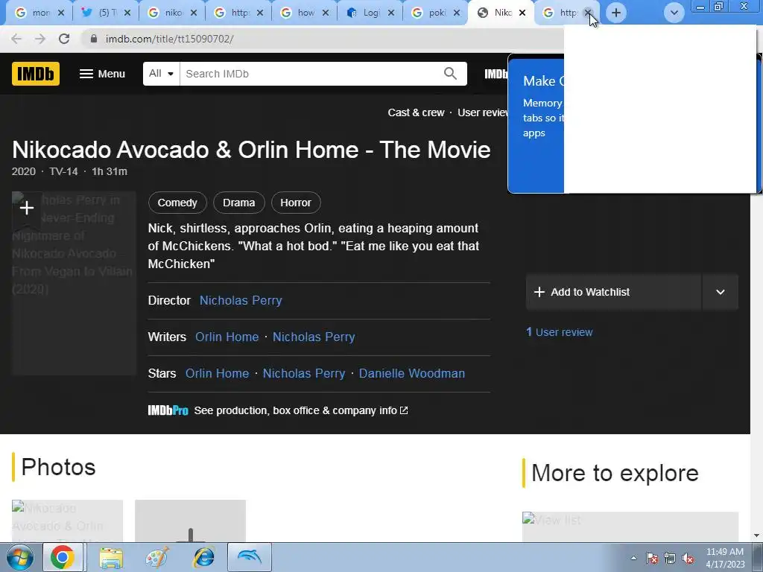Select the Horror genre chip
Image resolution: width=763 pixels, height=572 pixels.
[x=296, y=203]
